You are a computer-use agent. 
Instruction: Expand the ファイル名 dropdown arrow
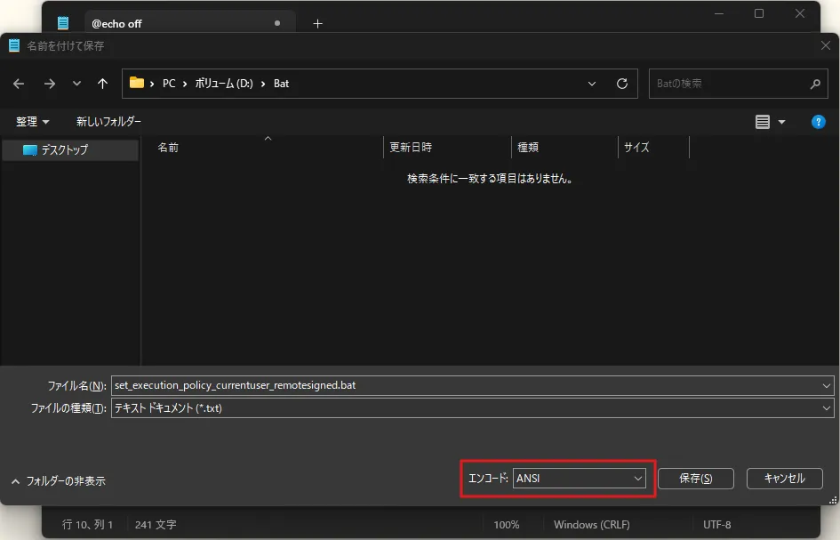coord(826,385)
